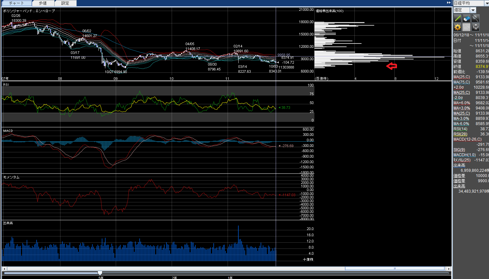Image resolution: width=489 pixels, height=279 pixels.
Task: Click the right arrow of the horizontal scrollbar
Action: point(449,269)
